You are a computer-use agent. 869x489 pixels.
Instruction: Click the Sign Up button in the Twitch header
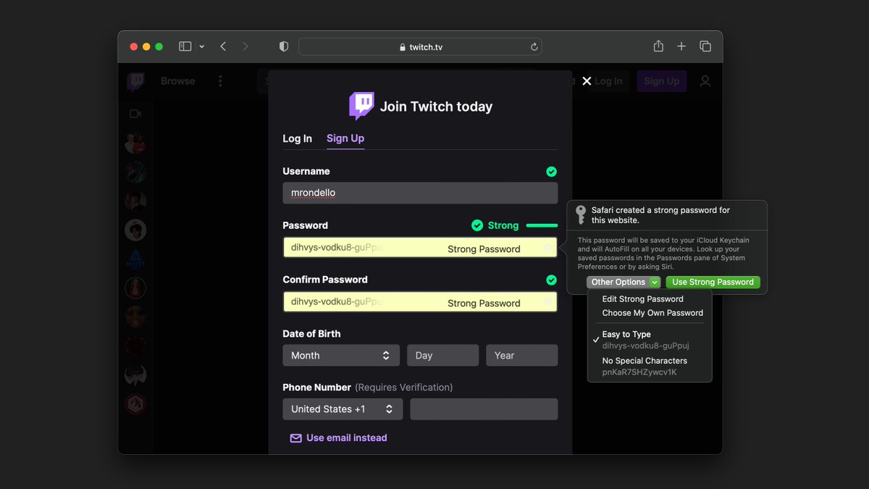click(x=662, y=81)
